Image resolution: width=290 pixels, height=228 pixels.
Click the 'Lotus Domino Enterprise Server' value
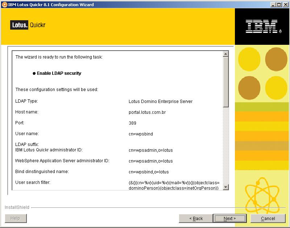161,102
